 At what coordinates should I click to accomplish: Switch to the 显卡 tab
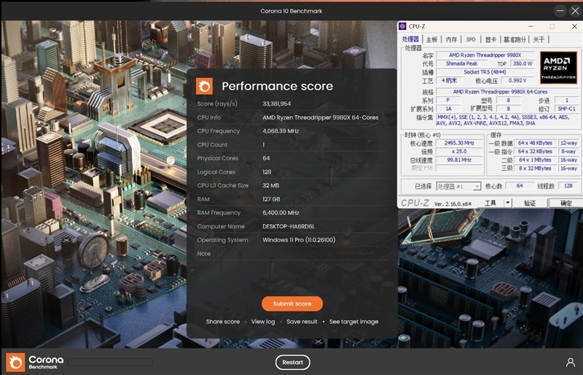click(x=490, y=39)
